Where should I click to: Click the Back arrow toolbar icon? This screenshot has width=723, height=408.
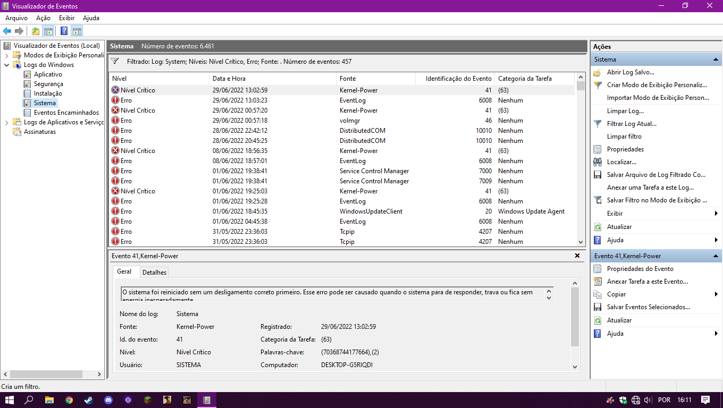click(x=7, y=31)
